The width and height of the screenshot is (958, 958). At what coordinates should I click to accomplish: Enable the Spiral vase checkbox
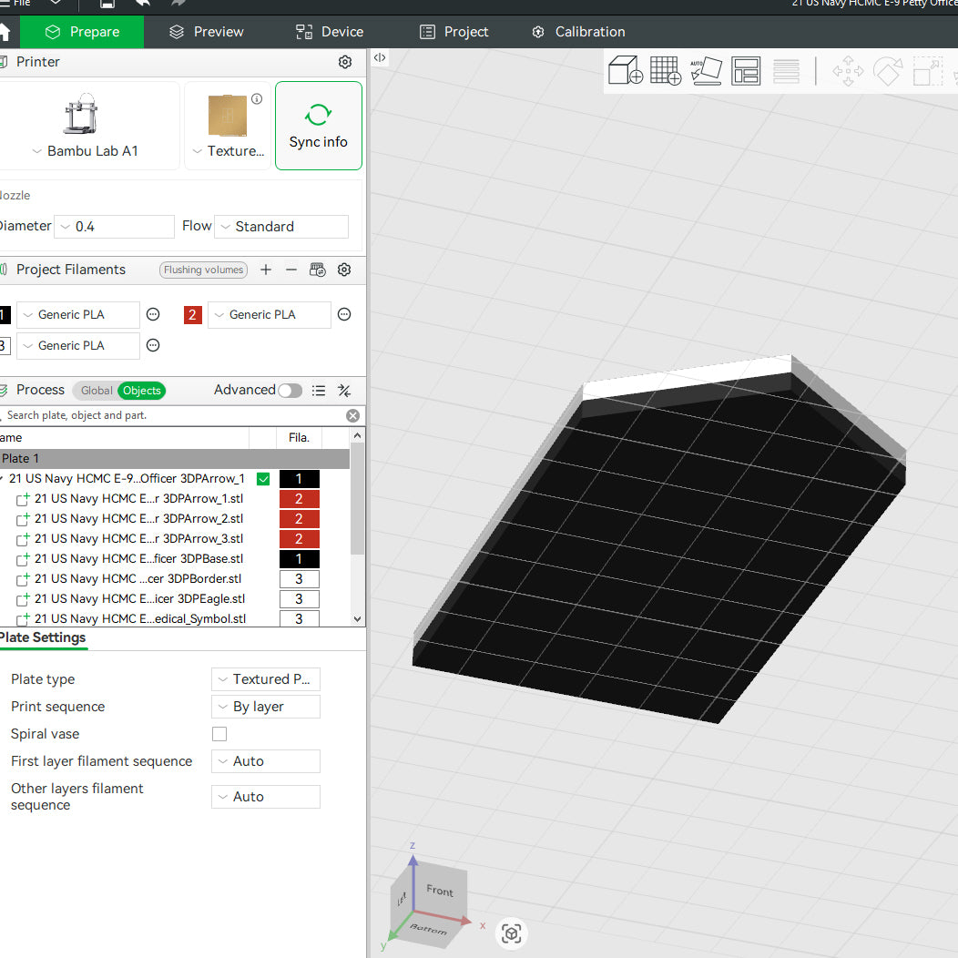coord(219,734)
